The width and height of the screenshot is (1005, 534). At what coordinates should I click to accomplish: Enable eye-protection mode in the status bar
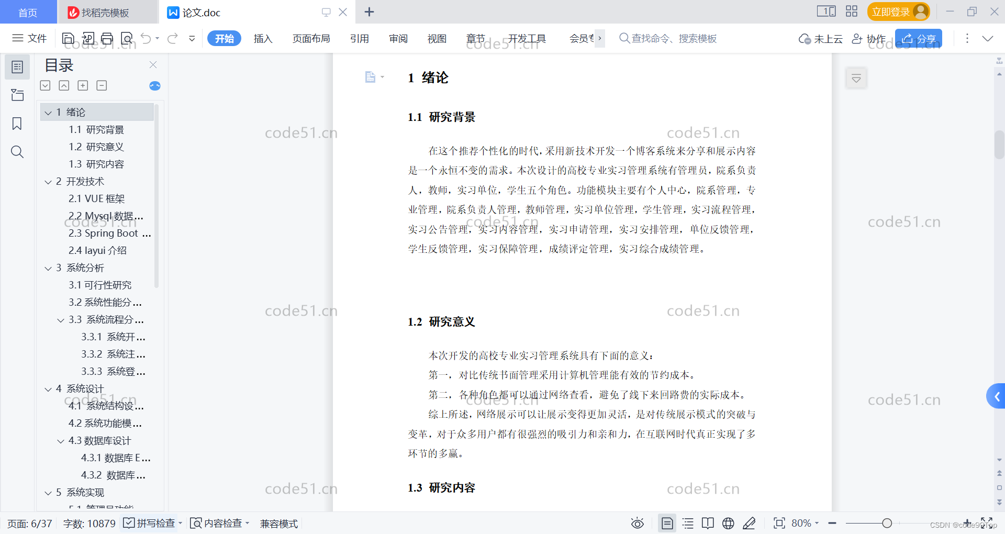pos(637,523)
